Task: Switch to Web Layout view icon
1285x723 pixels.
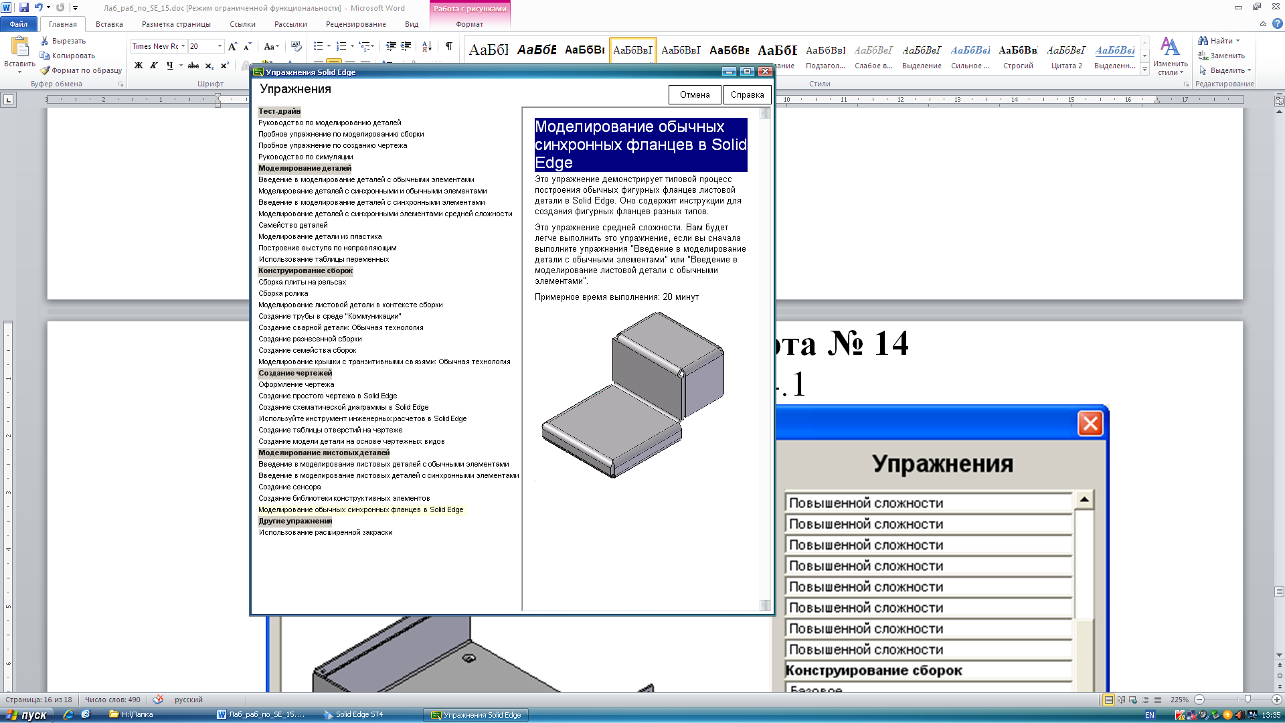Action: [x=1133, y=700]
